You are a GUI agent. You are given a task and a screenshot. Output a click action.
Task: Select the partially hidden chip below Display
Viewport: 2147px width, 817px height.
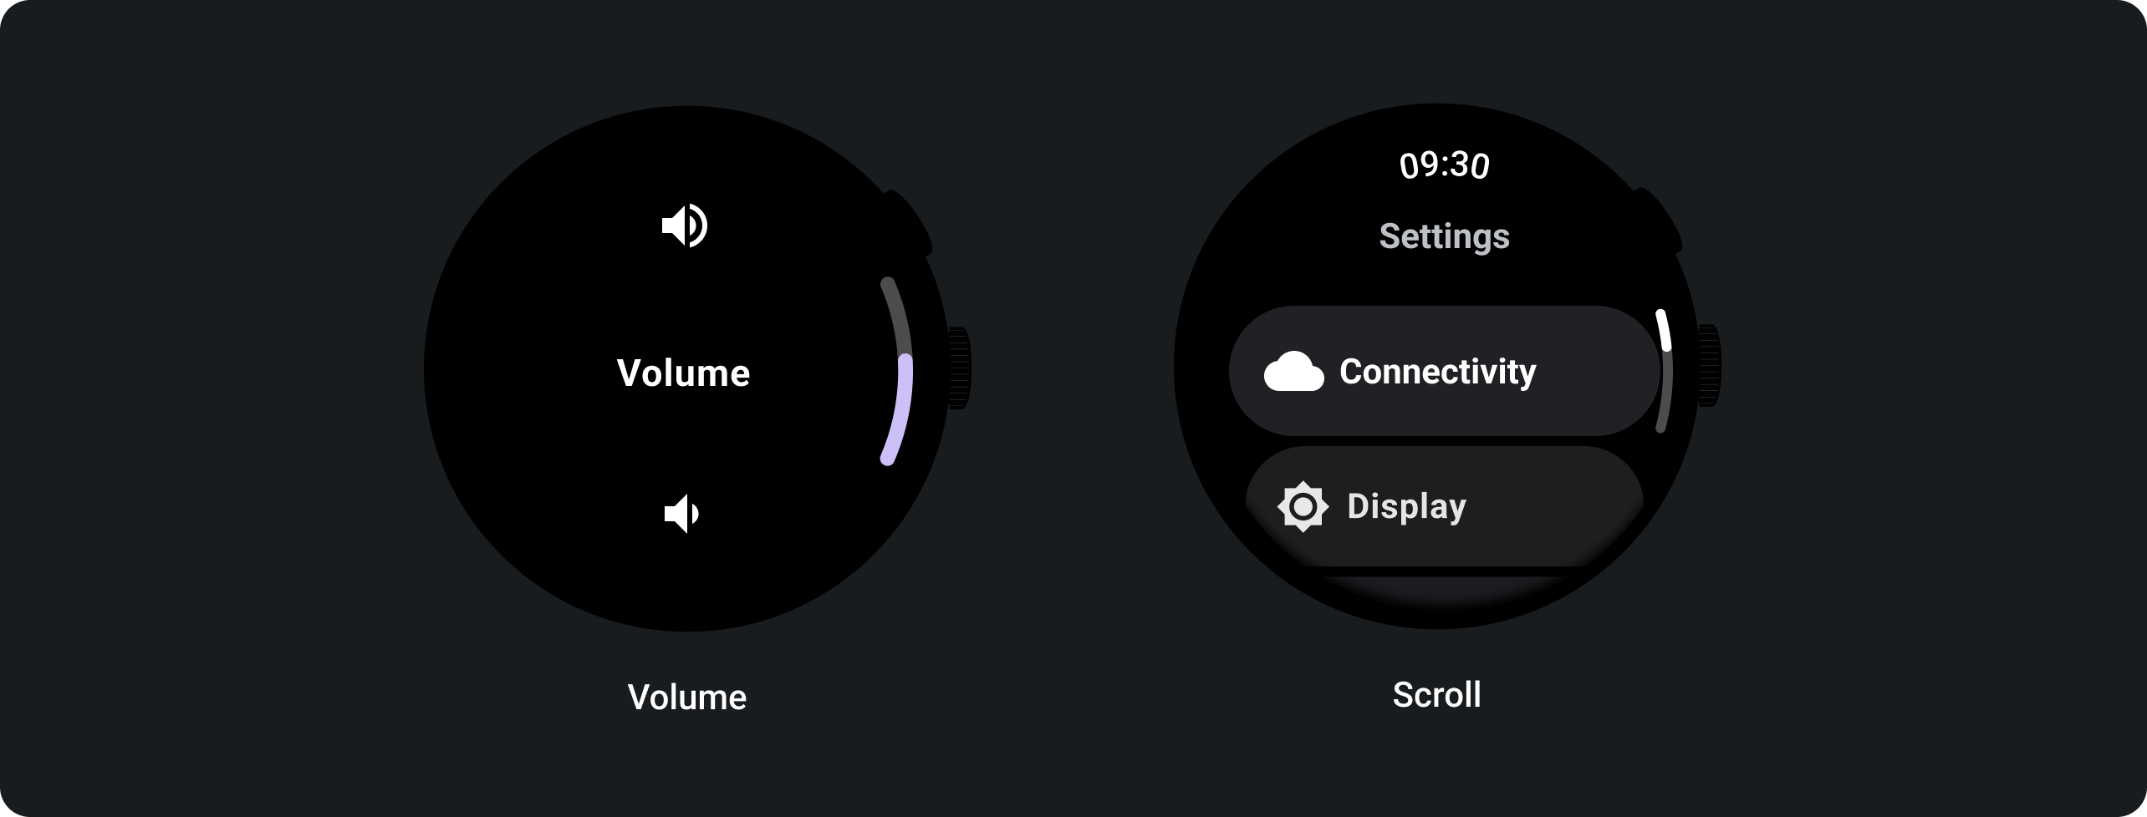1444,590
